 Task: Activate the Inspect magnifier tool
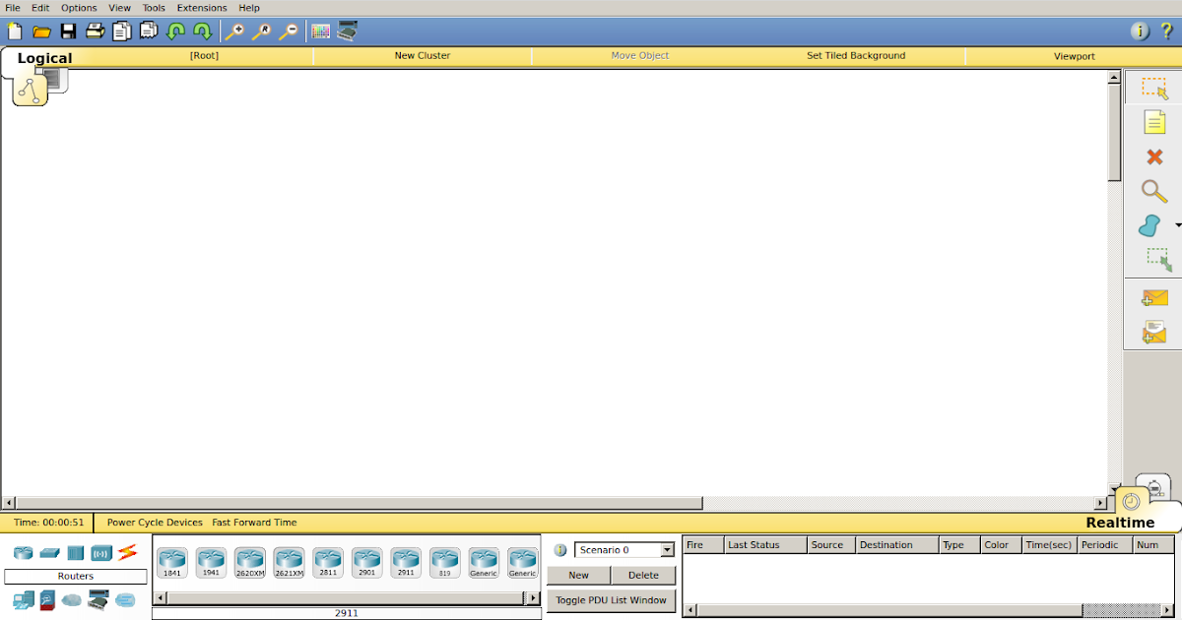coord(1153,191)
